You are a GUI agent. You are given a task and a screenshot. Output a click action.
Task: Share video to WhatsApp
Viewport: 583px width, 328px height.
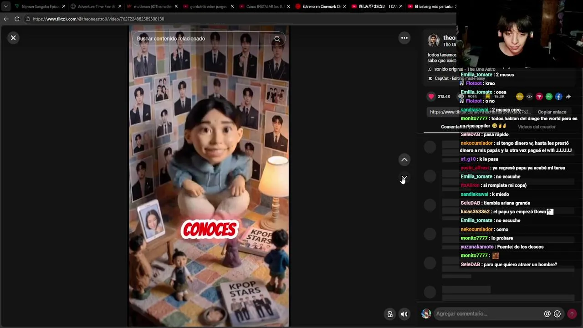549,97
